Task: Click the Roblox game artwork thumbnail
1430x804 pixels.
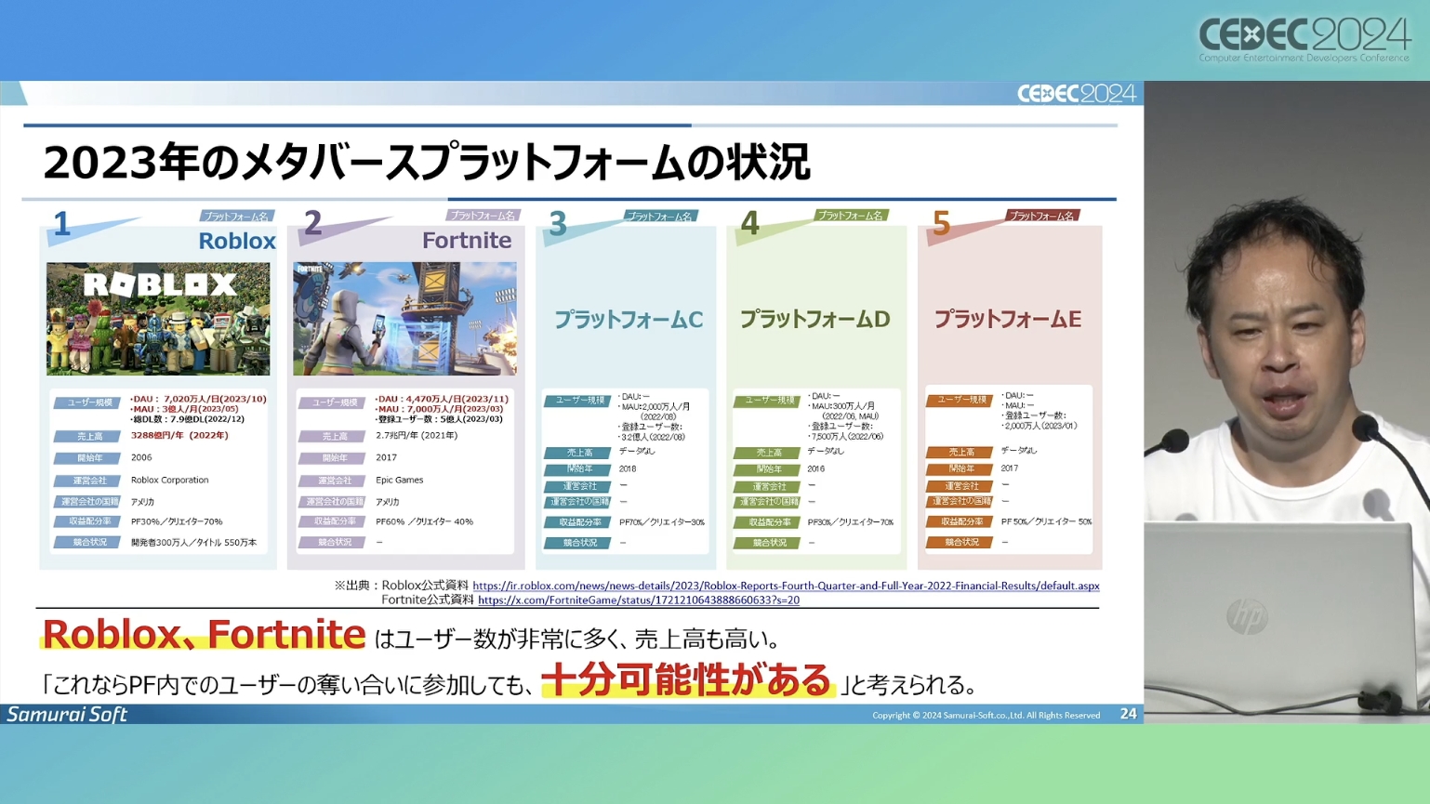Action: coord(158,319)
